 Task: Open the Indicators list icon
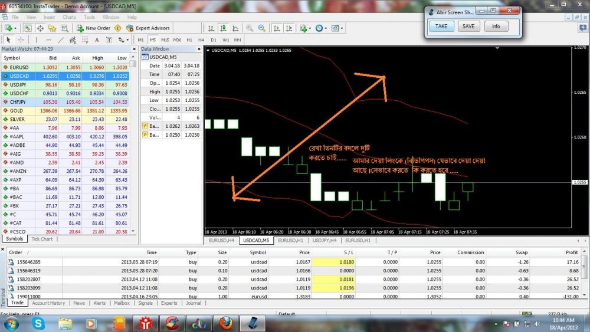pos(303,28)
